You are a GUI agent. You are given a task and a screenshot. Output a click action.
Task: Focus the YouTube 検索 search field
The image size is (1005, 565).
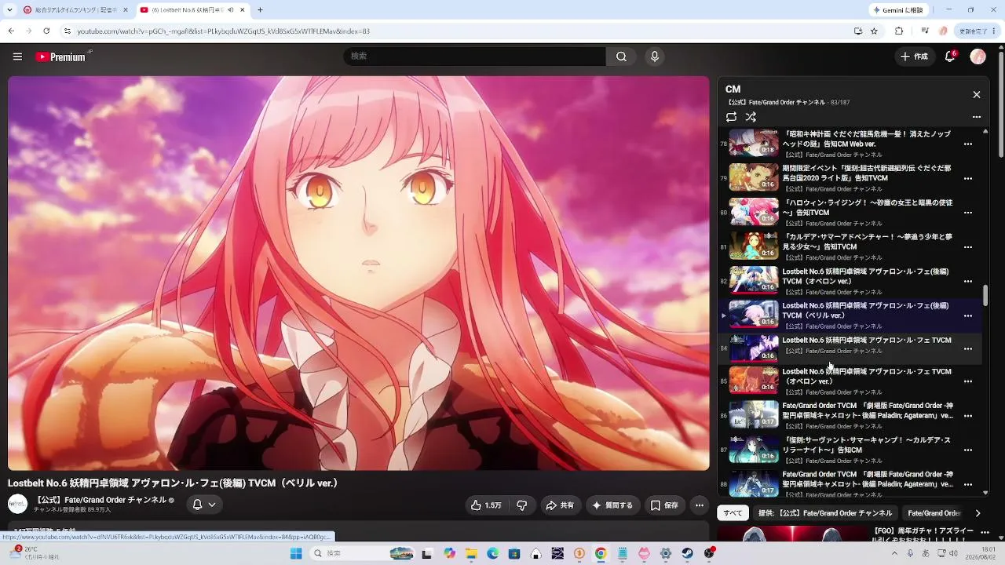coord(474,56)
